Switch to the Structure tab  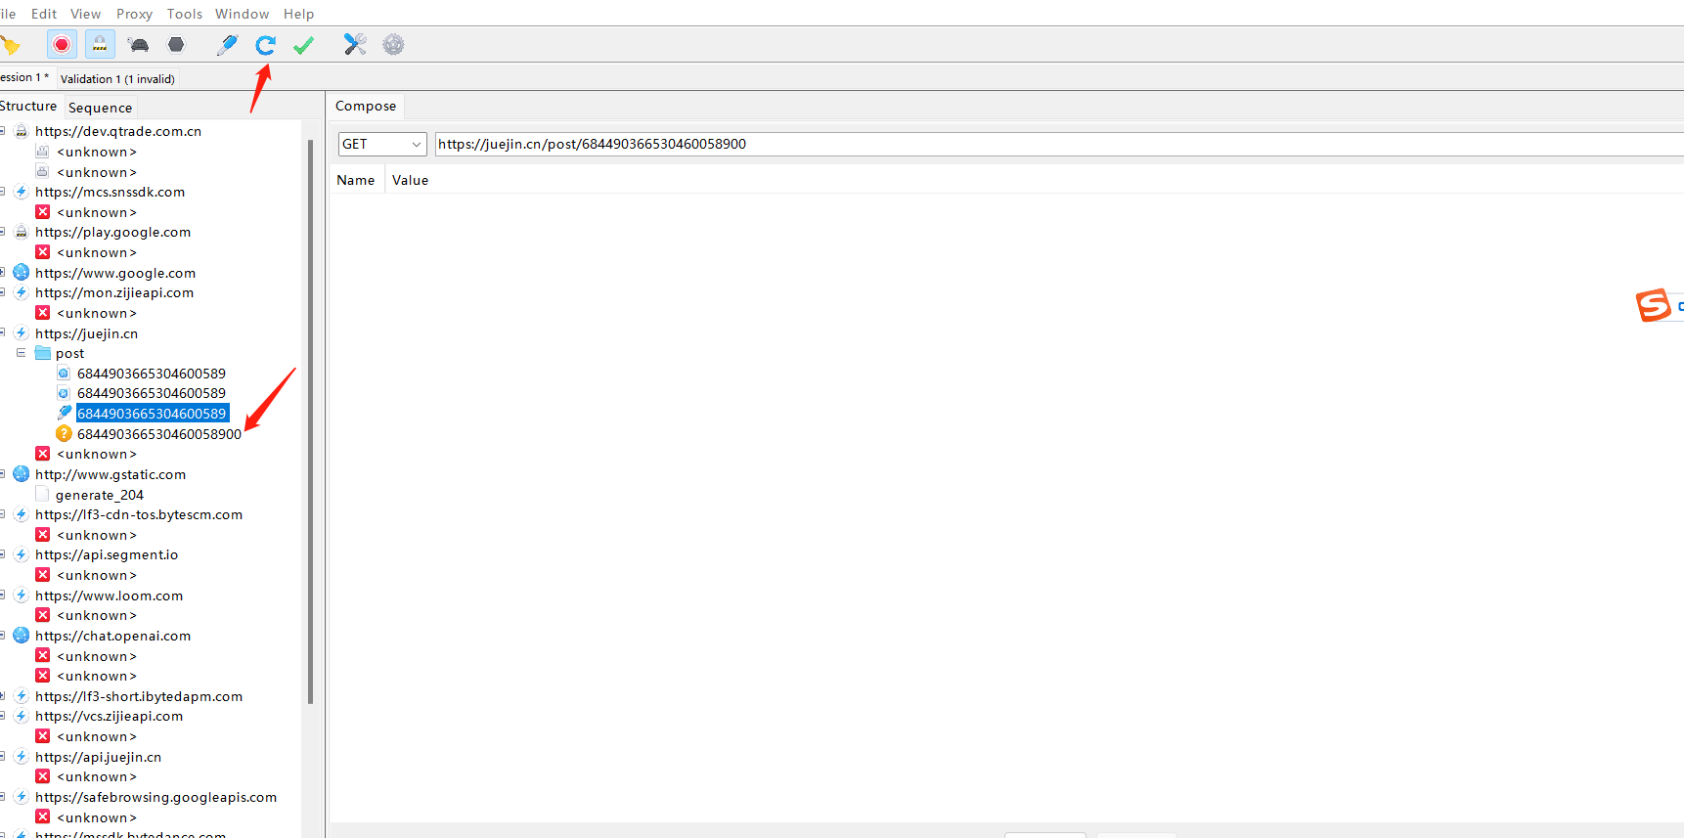[x=28, y=106]
